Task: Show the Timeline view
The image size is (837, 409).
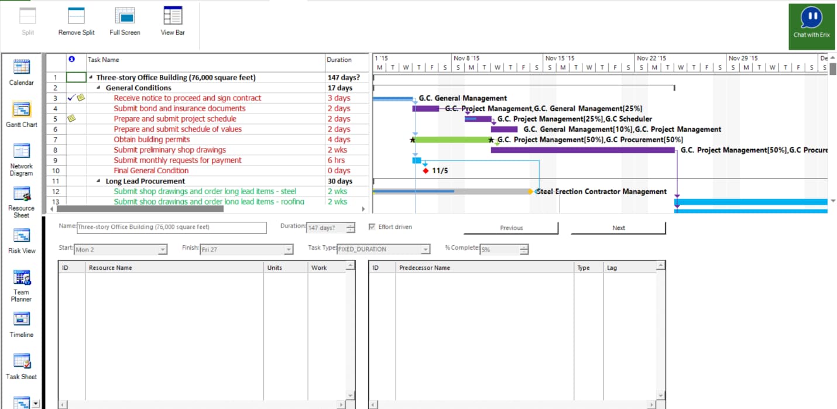Action: click(22, 319)
